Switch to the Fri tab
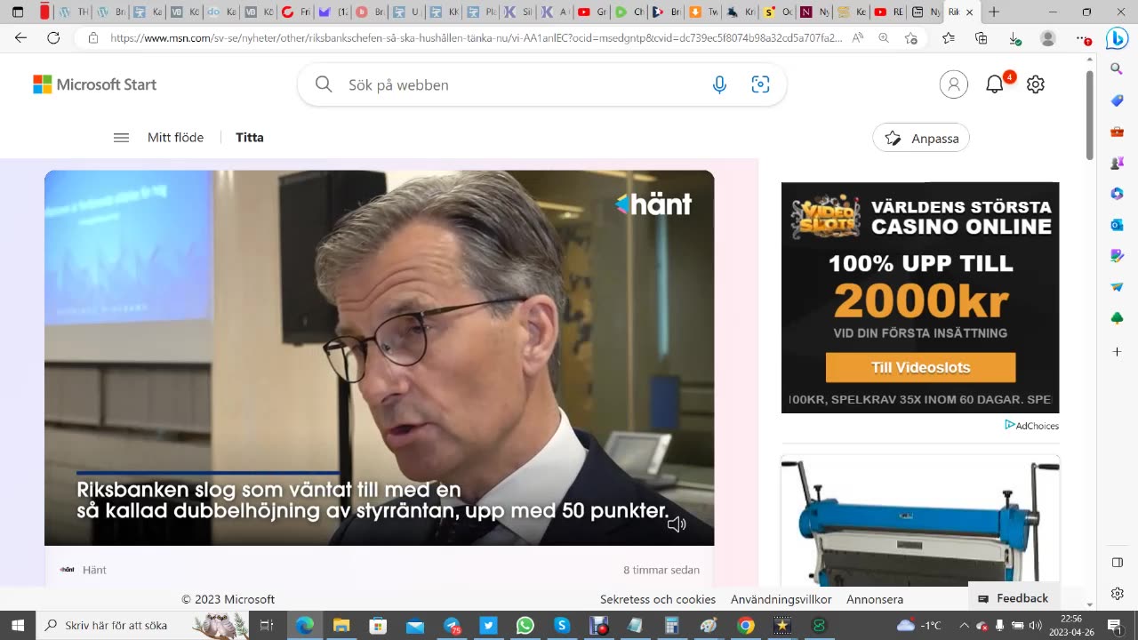The height and width of the screenshot is (640, 1138). 295,12
